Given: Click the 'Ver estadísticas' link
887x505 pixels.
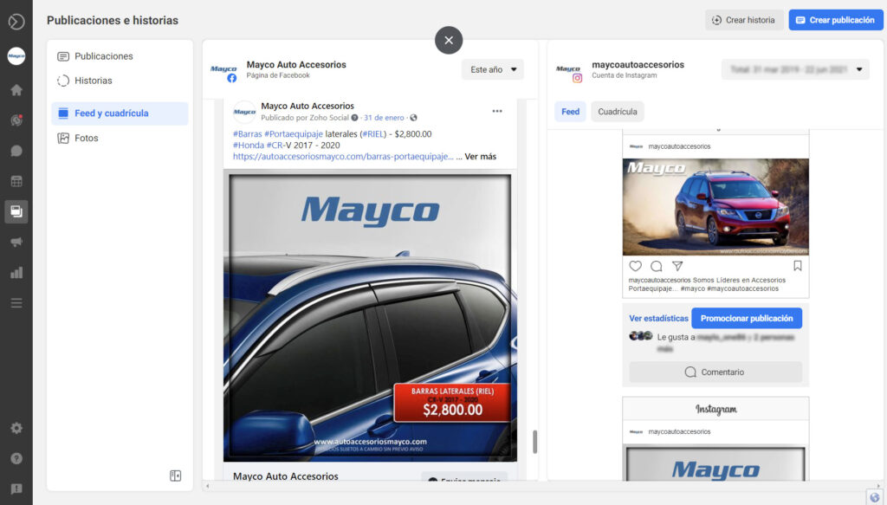Looking at the screenshot, I should tap(658, 319).
